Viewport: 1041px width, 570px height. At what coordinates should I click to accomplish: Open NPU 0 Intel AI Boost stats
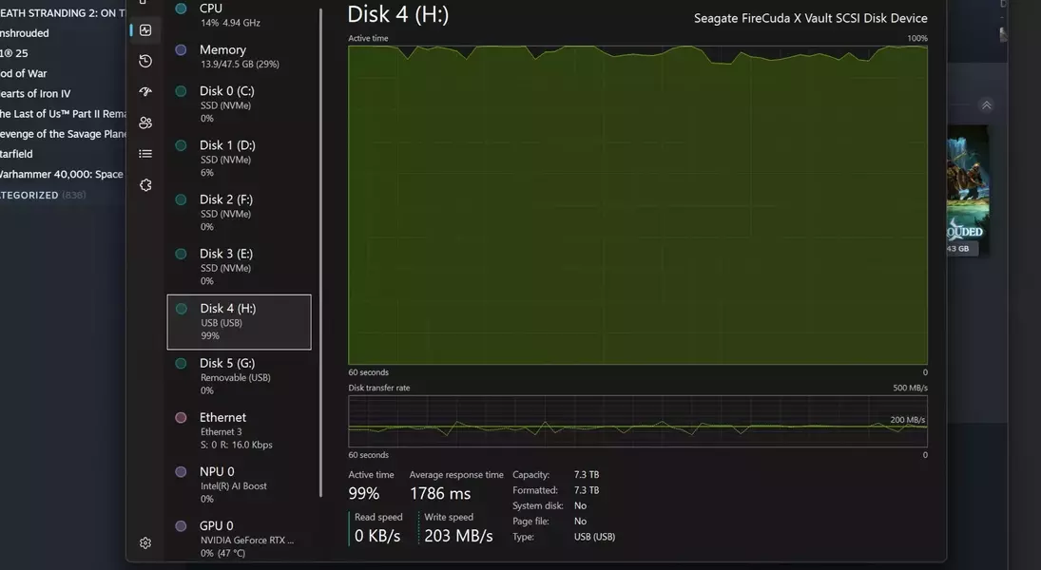coord(238,484)
